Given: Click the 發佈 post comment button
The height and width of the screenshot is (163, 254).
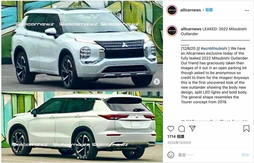Looking at the screenshot, I should tap(245, 155).
